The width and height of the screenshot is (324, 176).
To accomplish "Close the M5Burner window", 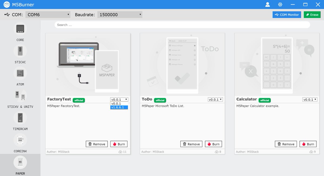I will 318,5.
